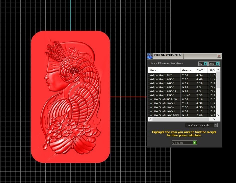This screenshot has height=183, width=236.
Task: Select the Yellow Gold:18KY row
Action: click(x=182, y=87)
